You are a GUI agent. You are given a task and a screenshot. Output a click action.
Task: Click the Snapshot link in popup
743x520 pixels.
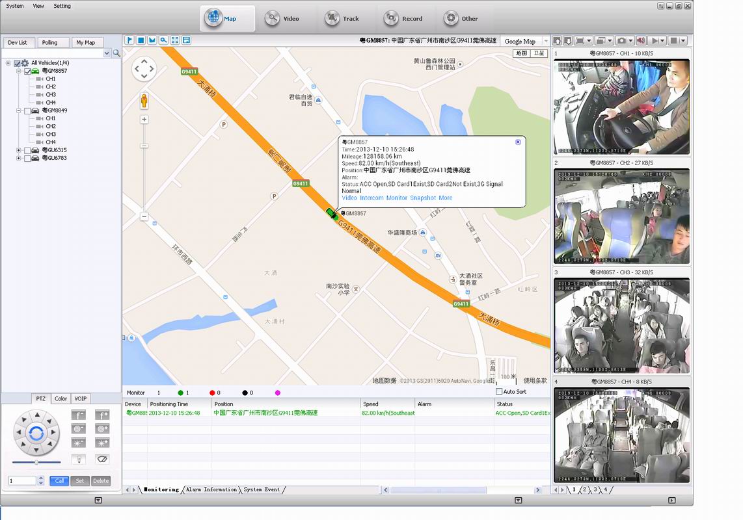[423, 198]
